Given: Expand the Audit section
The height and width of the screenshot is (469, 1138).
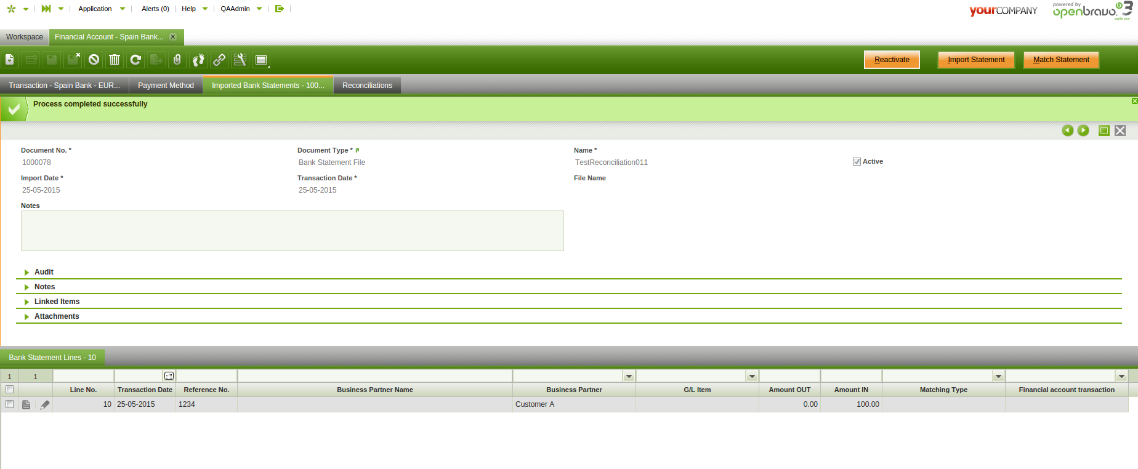Looking at the screenshot, I should point(44,272).
